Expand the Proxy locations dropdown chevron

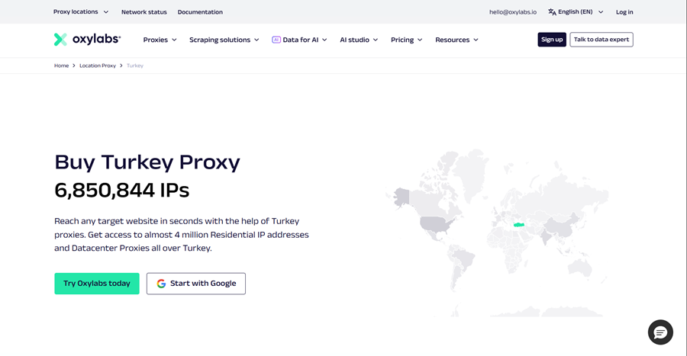coord(105,12)
